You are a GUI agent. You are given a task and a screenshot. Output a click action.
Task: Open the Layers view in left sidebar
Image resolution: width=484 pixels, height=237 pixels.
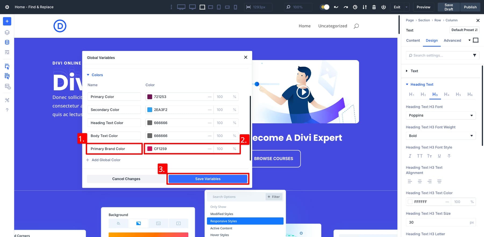coord(7,32)
